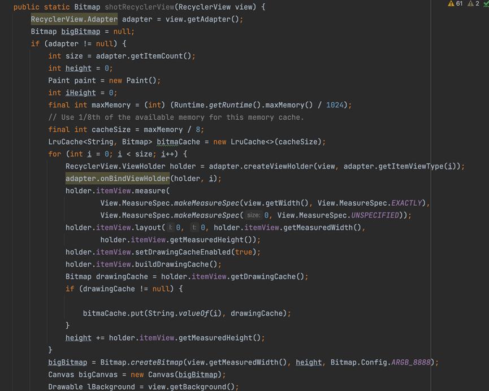
Task: Click the setDrawingCacheEnabled method call
Action: [x=183, y=252]
